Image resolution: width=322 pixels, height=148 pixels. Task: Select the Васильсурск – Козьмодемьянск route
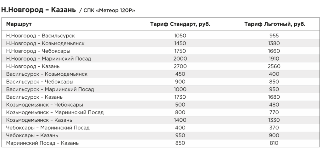coord(47,74)
